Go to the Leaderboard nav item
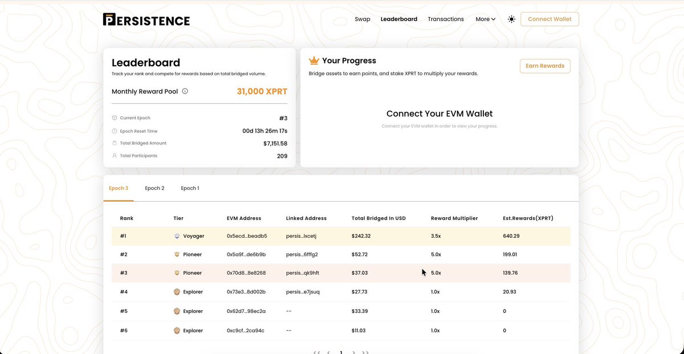Viewport: 684px width, 354px height. click(399, 19)
